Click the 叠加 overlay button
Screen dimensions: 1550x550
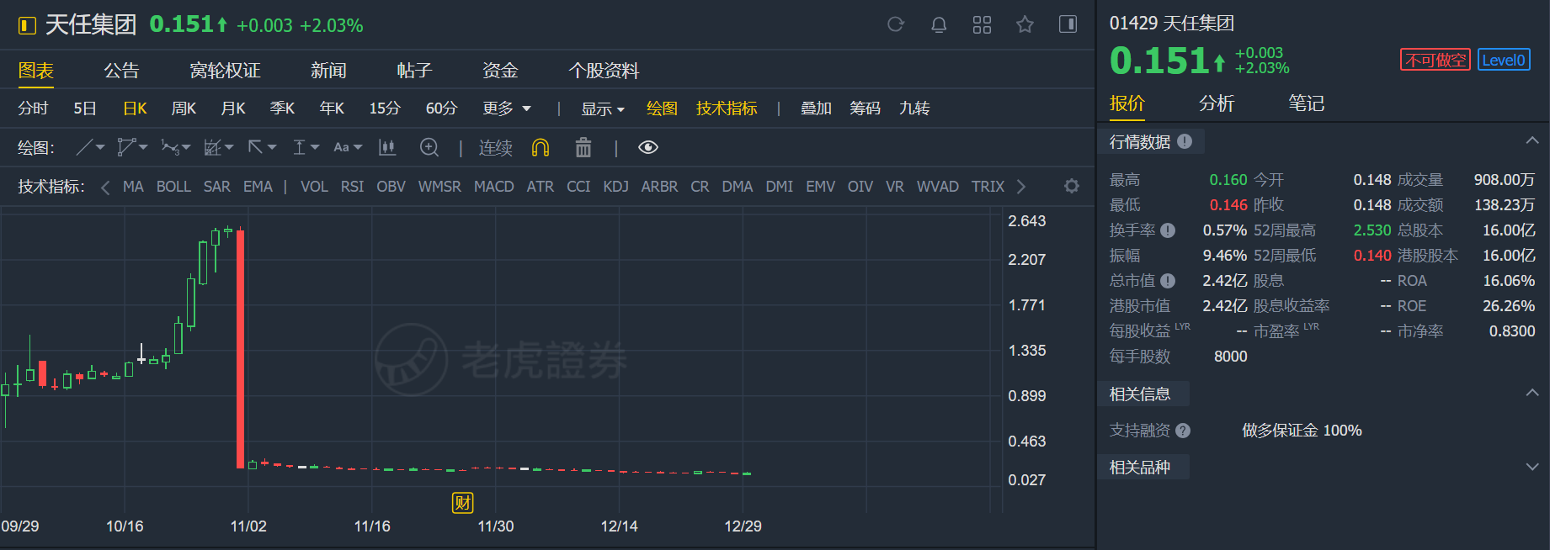[816, 108]
